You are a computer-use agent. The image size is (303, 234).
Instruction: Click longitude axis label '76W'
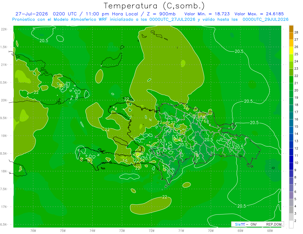coord(33,231)
